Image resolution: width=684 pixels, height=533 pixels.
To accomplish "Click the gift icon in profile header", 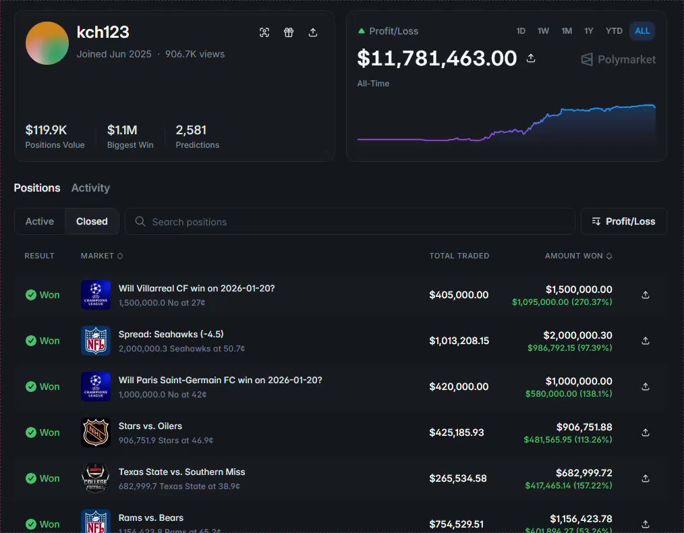I will pyautogui.click(x=289, y=32).
